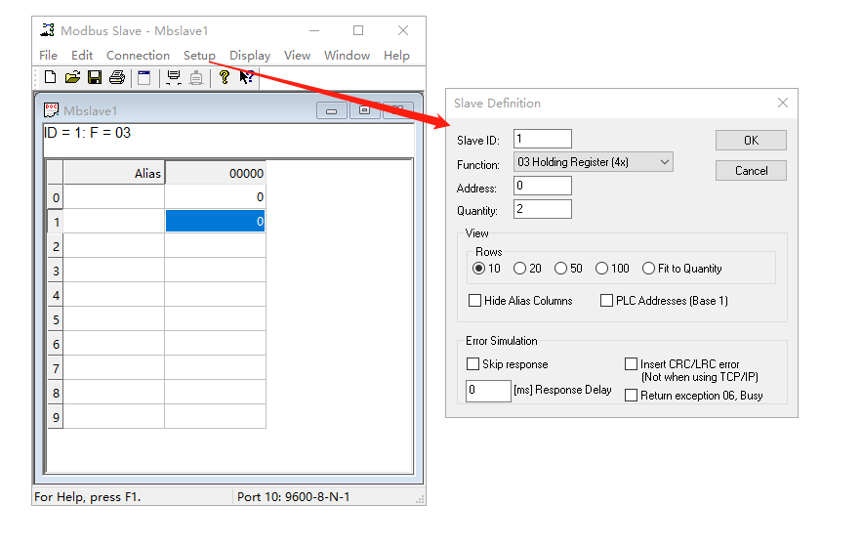Viewport: 862px width, 547px height.
Task: Select the Fit to Quantity radio option
Action: pyautogui.click(x=648, y=269)
